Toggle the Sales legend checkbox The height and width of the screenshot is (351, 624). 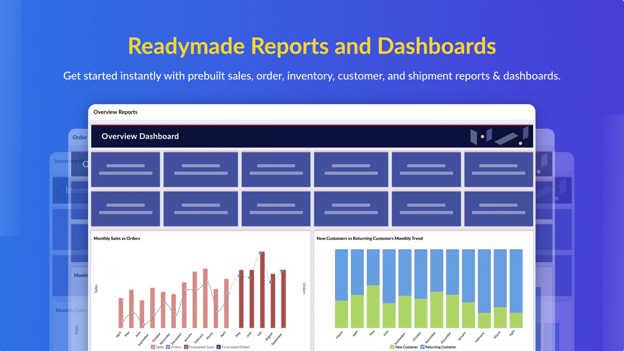[153, 347]
